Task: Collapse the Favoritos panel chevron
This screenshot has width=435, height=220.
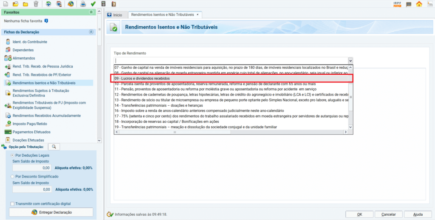Action: [91, 12]
